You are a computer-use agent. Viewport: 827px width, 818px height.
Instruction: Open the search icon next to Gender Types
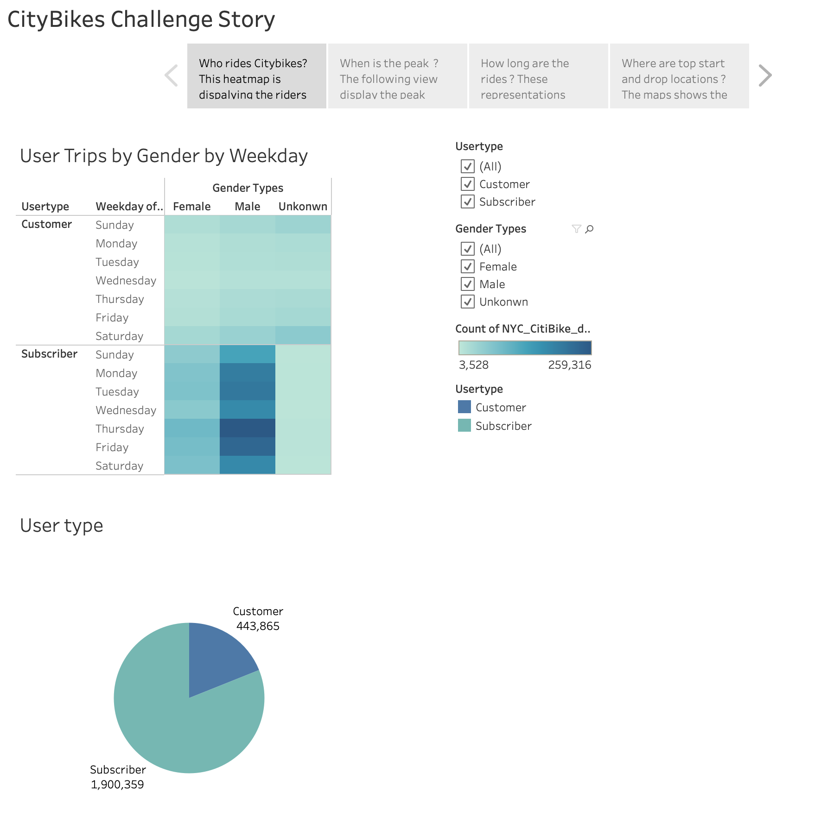(589, 229)
